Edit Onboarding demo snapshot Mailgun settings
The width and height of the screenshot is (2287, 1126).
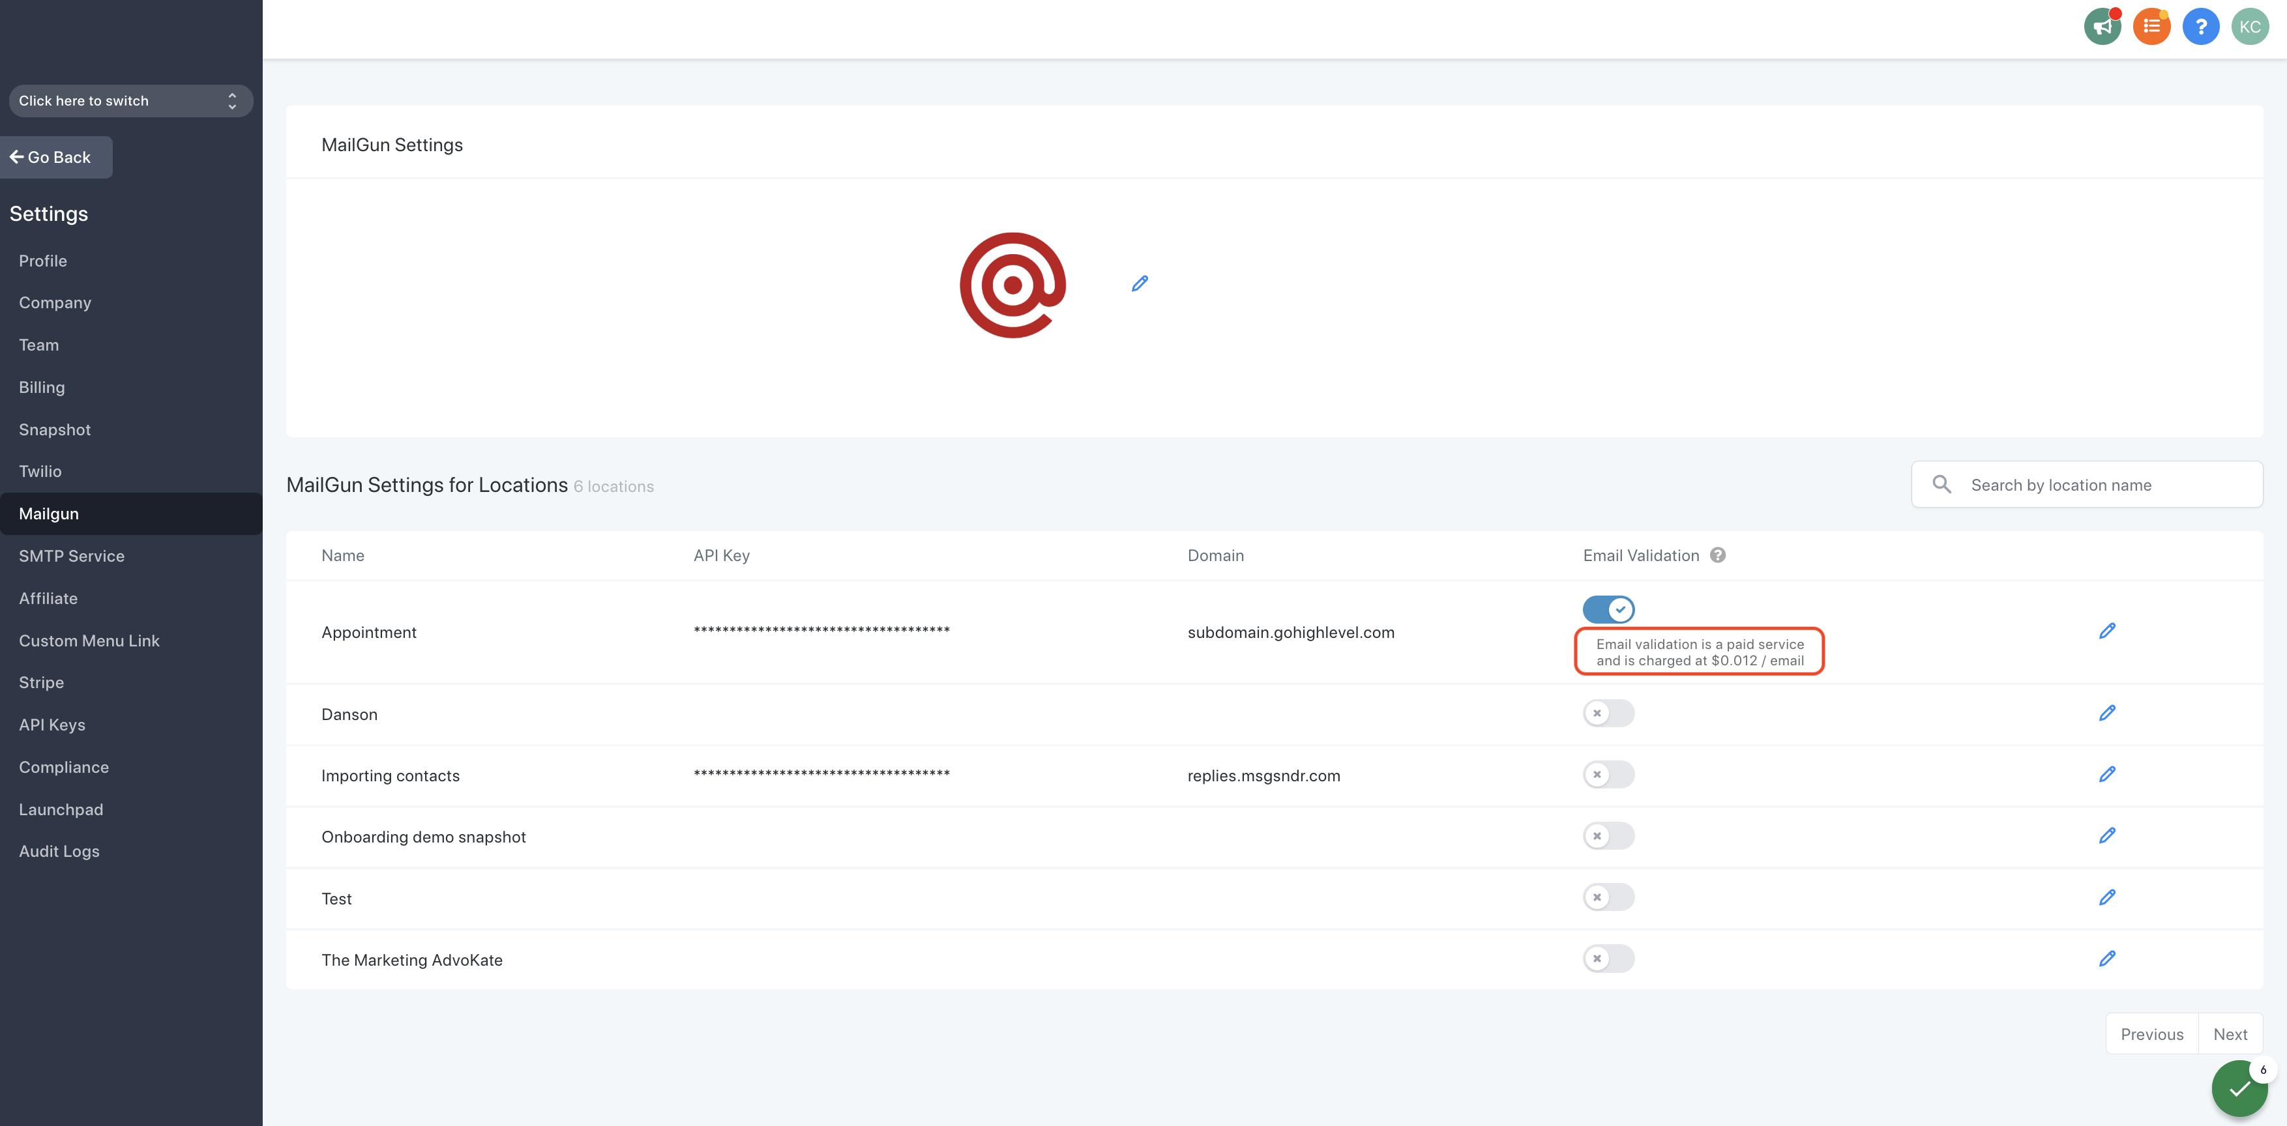point(2107,836)
